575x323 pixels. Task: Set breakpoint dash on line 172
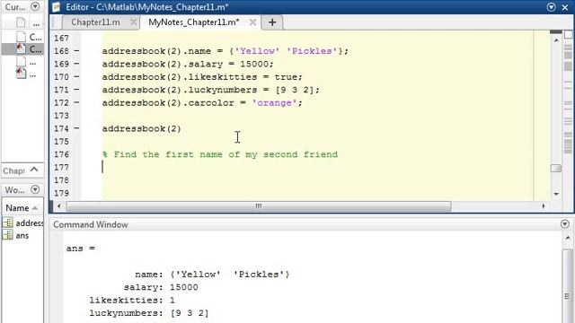tap(76, 102)
